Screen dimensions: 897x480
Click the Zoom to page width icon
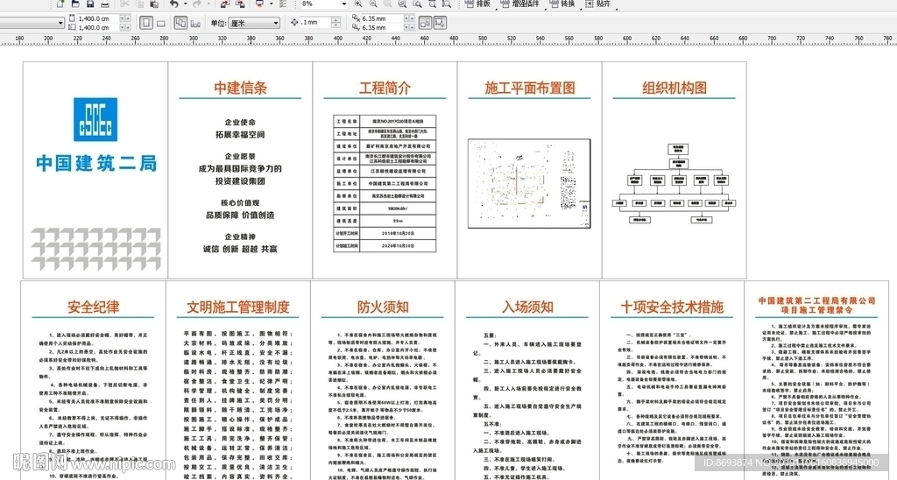432,4
